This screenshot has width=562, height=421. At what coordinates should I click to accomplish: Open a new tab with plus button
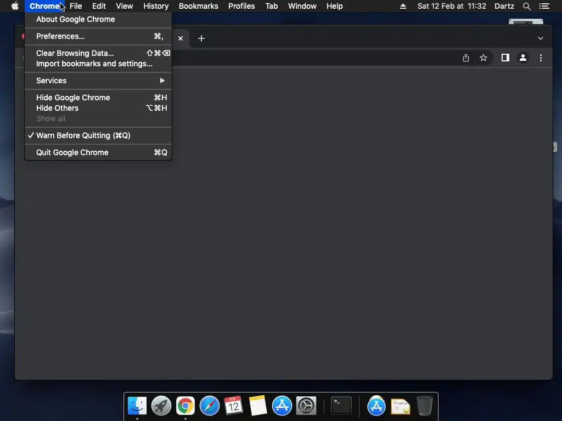click(201, 38)
